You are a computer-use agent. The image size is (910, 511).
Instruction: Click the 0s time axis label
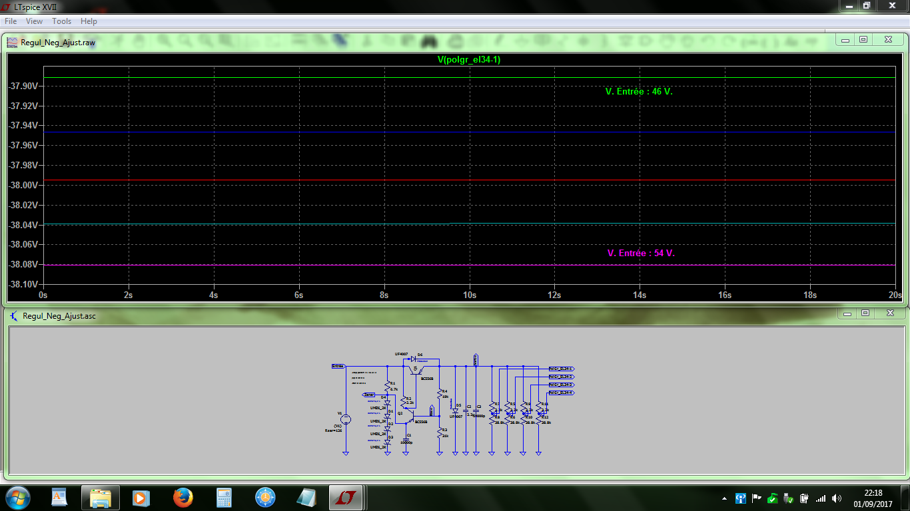coord(43,295)
